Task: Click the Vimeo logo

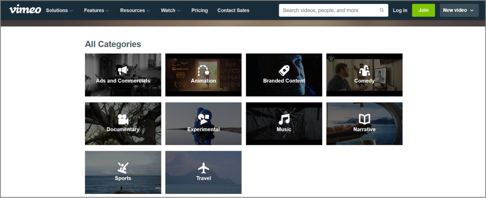Action: 25,10
